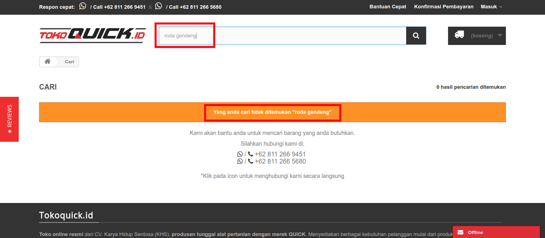
Task: Open Konfirmasi Pembayaran menu item
Action: pyautogui.click(x=444, y=7)
